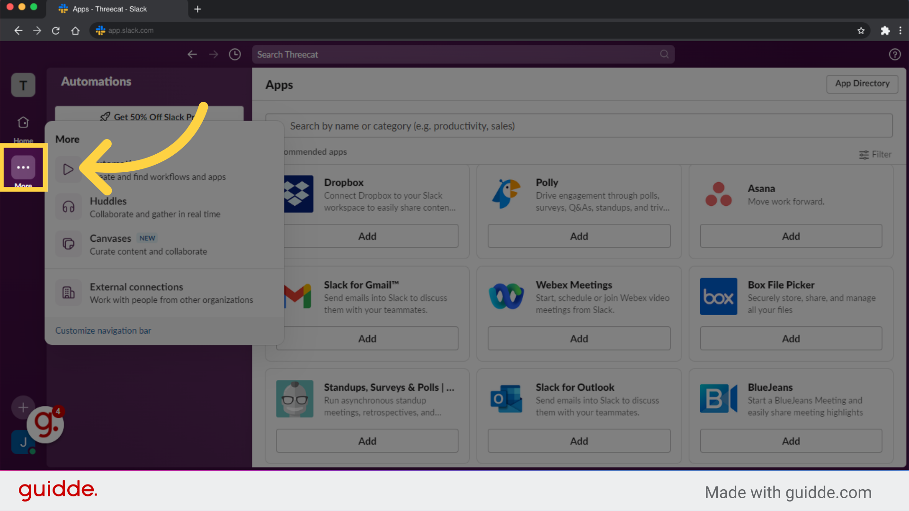Open the App Directory
The width and height of the screenshot is (909, 511).
click(x=862, y=84)
